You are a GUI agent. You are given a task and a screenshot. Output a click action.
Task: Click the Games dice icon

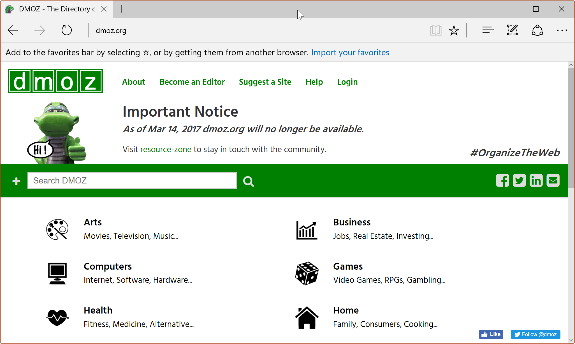coord(307,274)
